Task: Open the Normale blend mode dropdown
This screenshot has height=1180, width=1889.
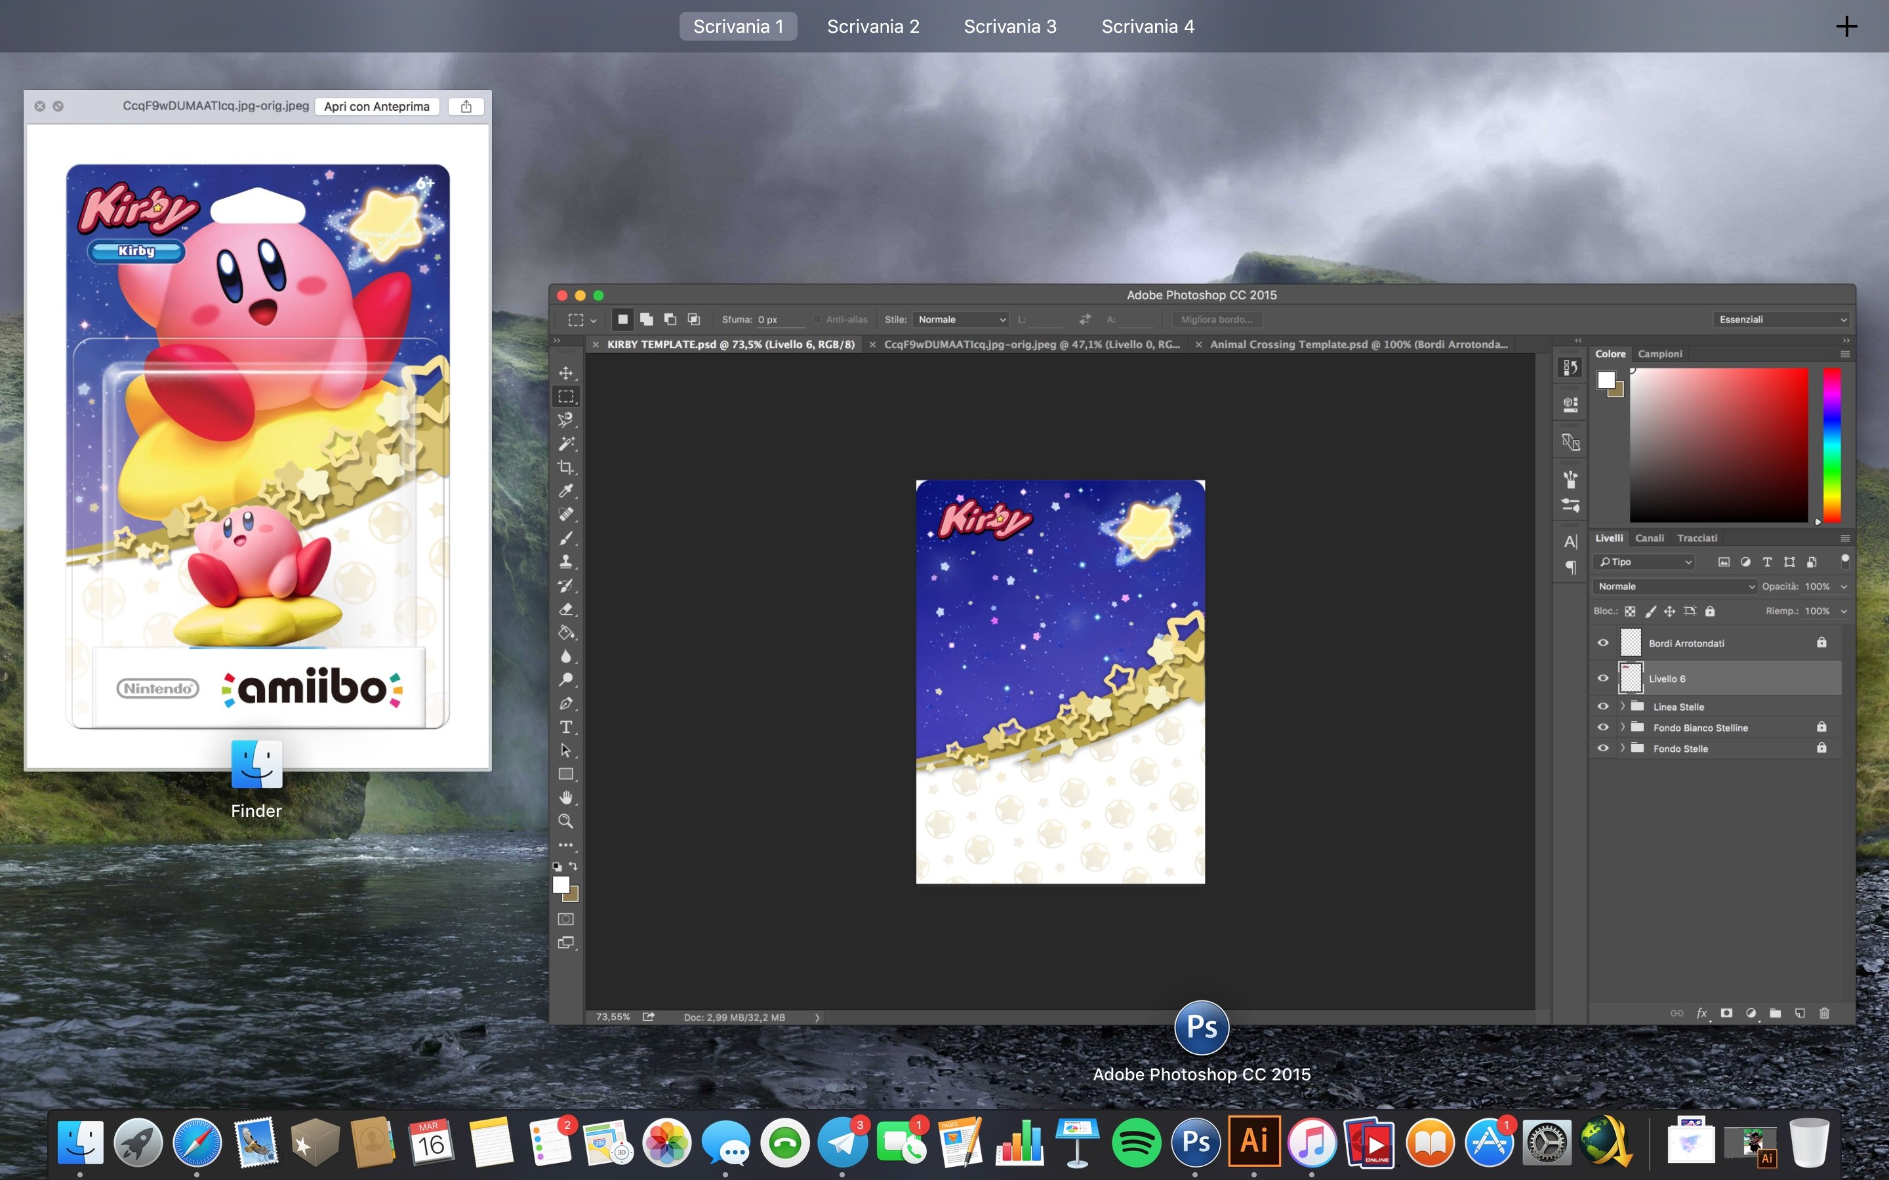Action: 1675,586
